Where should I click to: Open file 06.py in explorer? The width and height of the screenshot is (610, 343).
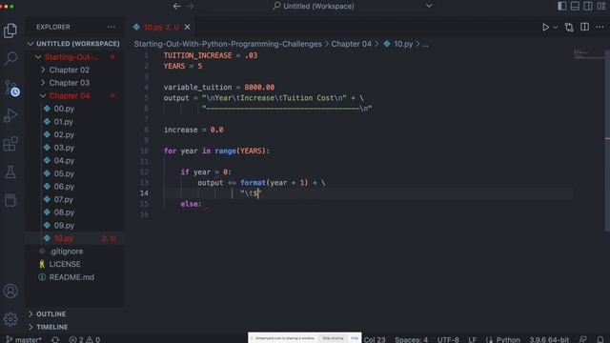pyautogui.click(x=64, y=187)
